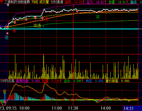The image size is (142, 111).
Task: Click the cyan 庄 marker in the price chart
Action: (x=7, y=38)
